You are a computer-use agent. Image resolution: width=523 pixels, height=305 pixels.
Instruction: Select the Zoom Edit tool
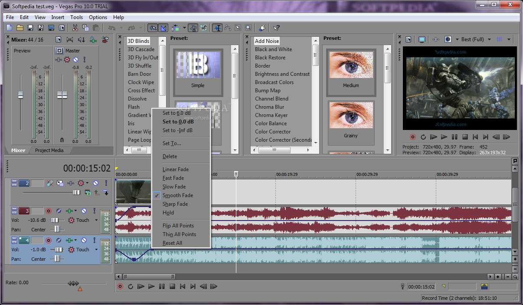pos(248,28)
